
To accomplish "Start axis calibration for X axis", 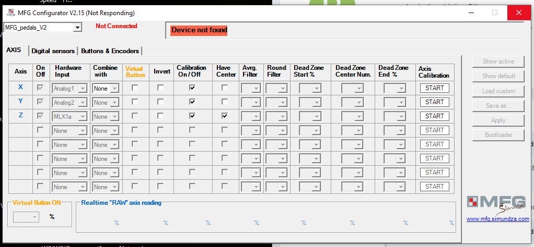I will [x=435, y=88].
